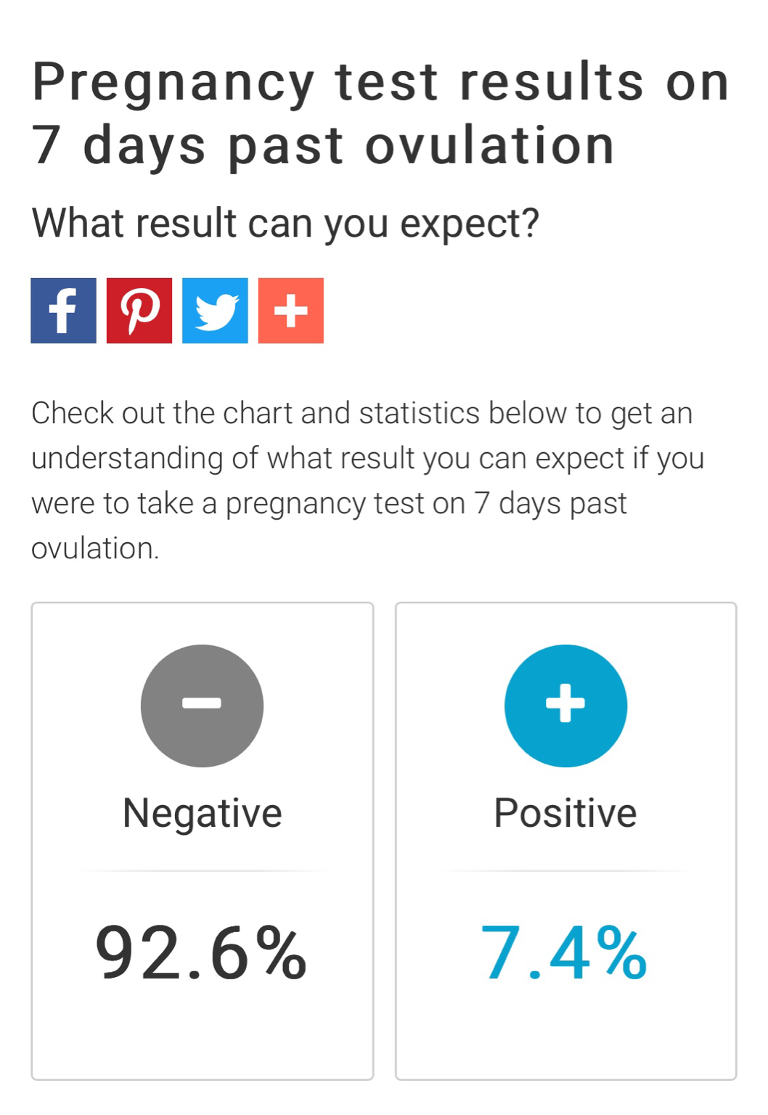The image size is (768, 1115).
Task: Tweet this page using the Twitter icon
Action: click(x=215, y=311)
